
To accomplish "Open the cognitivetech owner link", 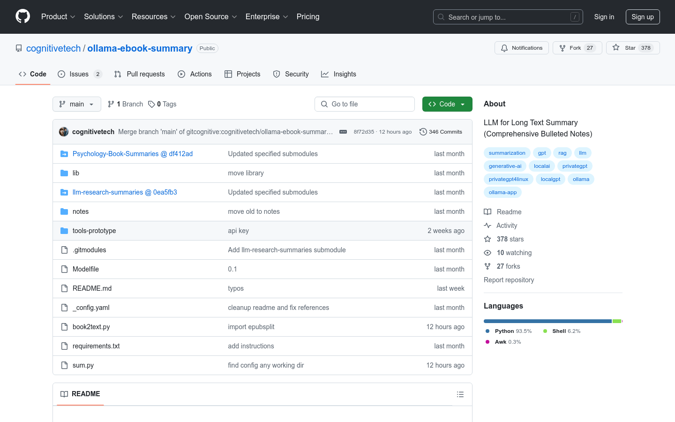I will coord(53,48).
